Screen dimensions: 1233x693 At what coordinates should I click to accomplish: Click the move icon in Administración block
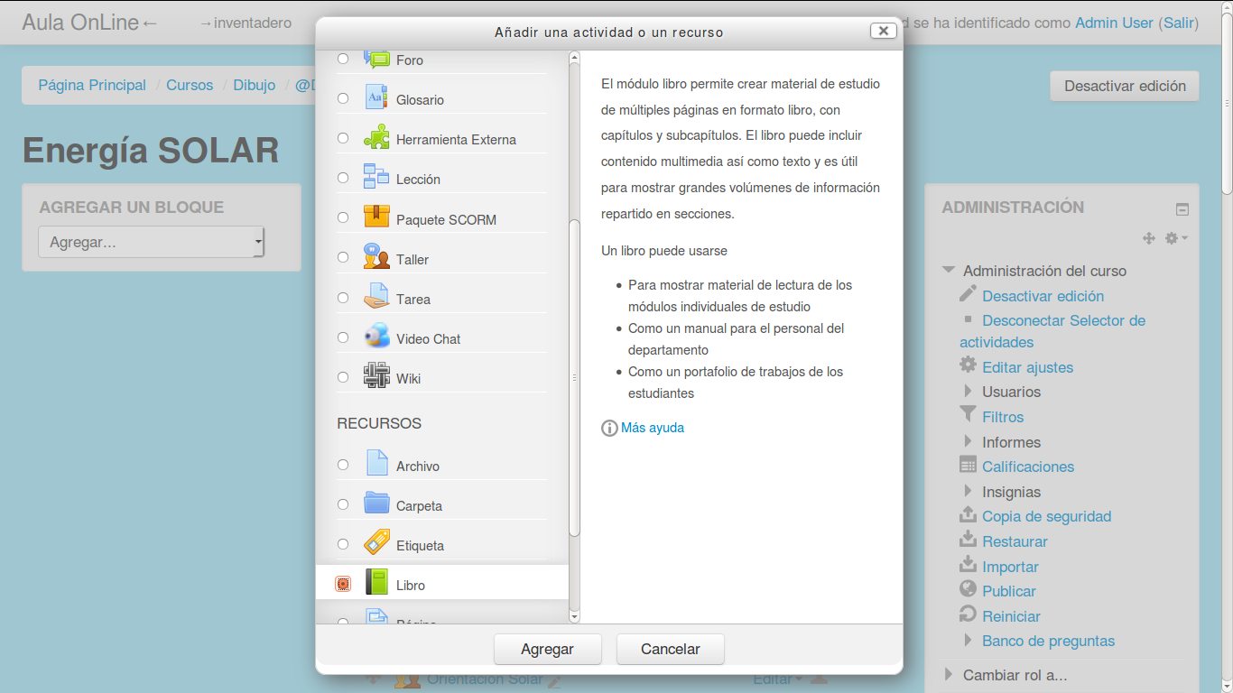coord(1149,238)
